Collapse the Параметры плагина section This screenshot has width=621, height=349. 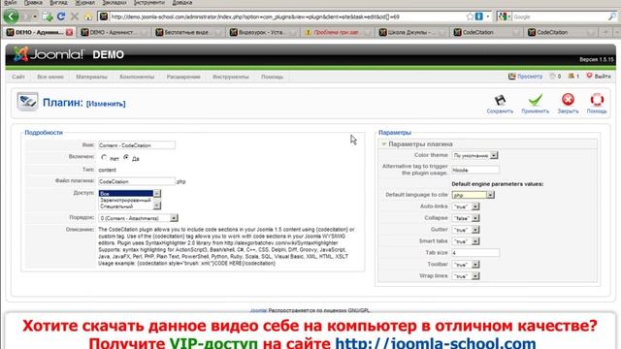(384, 144)
